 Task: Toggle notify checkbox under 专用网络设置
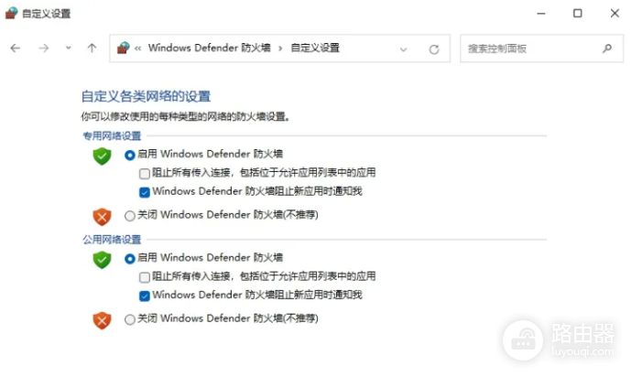[x=145, y=192]
